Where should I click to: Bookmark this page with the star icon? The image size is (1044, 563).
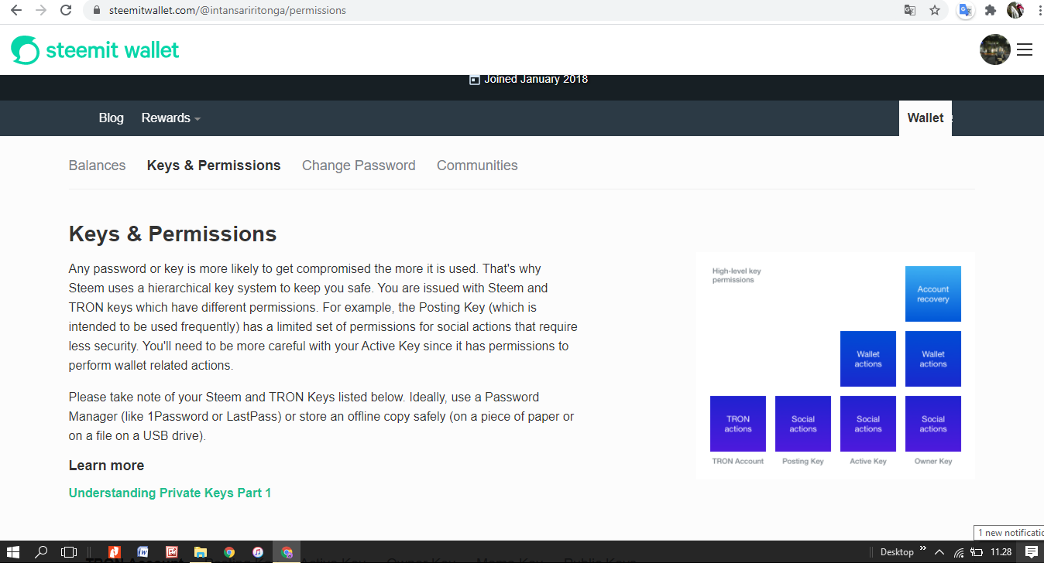pyautogui.click(x=935, y=11)
